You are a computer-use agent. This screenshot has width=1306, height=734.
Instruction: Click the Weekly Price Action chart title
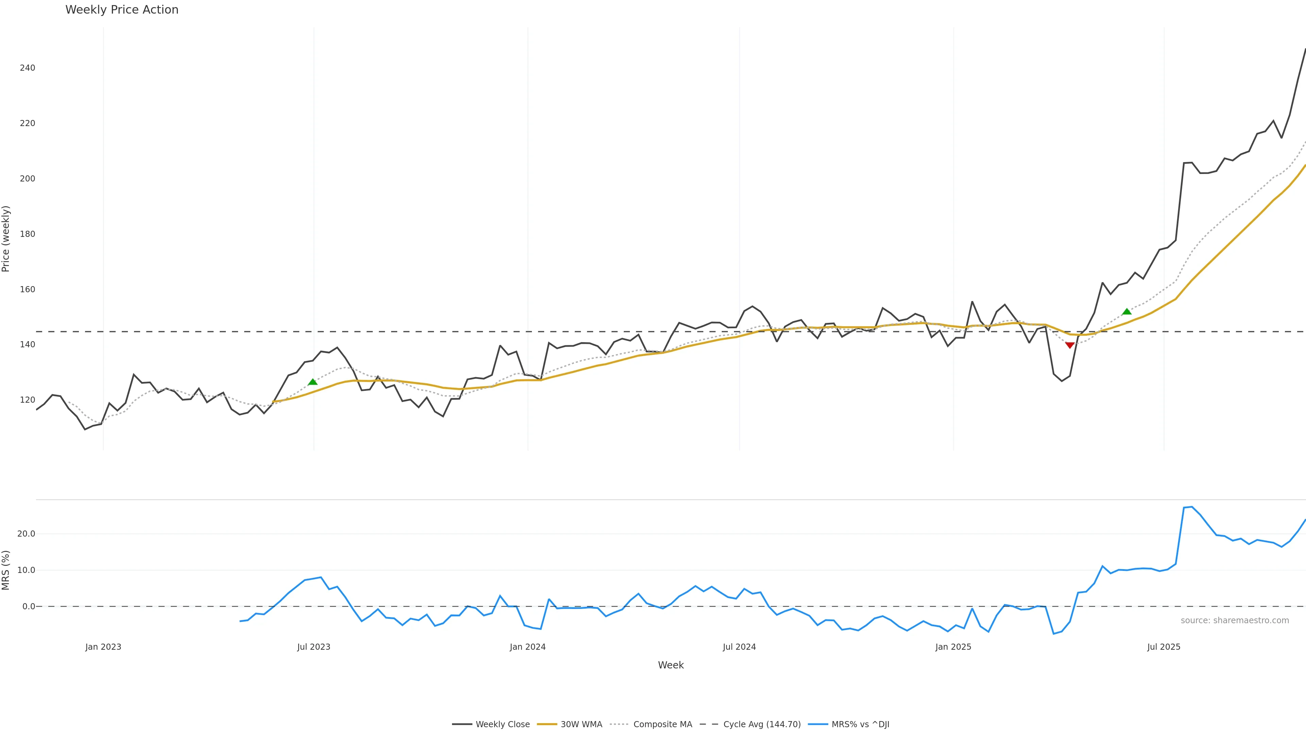122,10
